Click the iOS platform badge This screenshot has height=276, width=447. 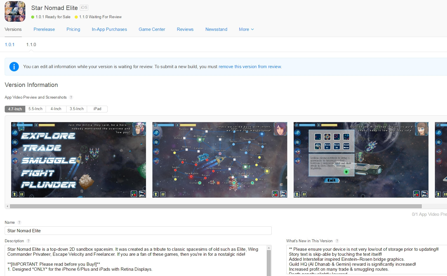(x=84, y=8)
